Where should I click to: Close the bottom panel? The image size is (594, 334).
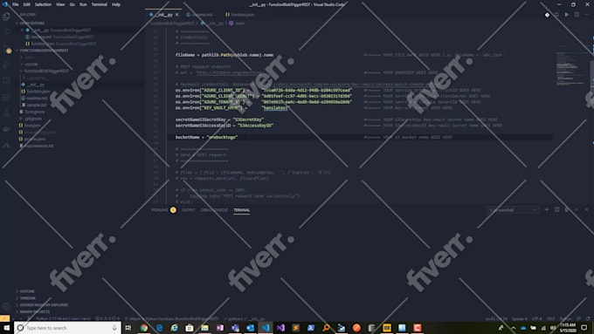tap(586, 209)
